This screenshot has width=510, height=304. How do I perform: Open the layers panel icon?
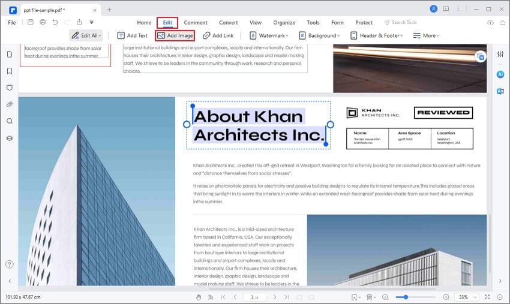click(10, 138)
